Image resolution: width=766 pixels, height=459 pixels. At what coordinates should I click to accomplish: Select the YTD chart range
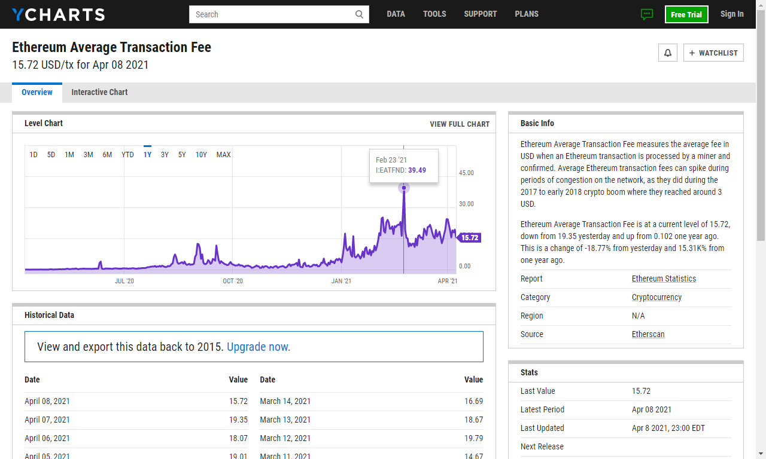pyautogui.click(x=127, y=155)
